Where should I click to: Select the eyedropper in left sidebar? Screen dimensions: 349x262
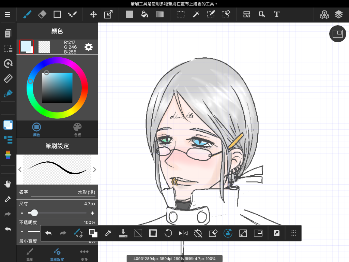pyautogui.click(x=7, y=199)
